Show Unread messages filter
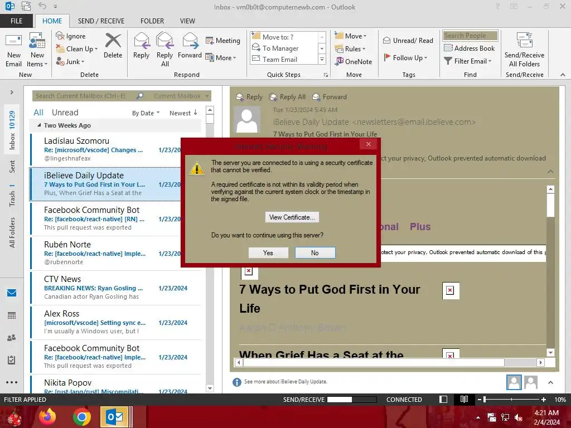 65,113
